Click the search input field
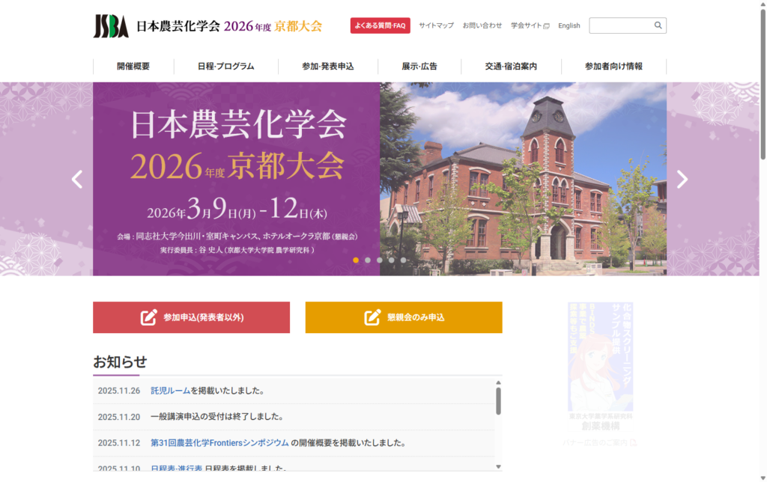The image size is (767, 482). click(622, 25)
